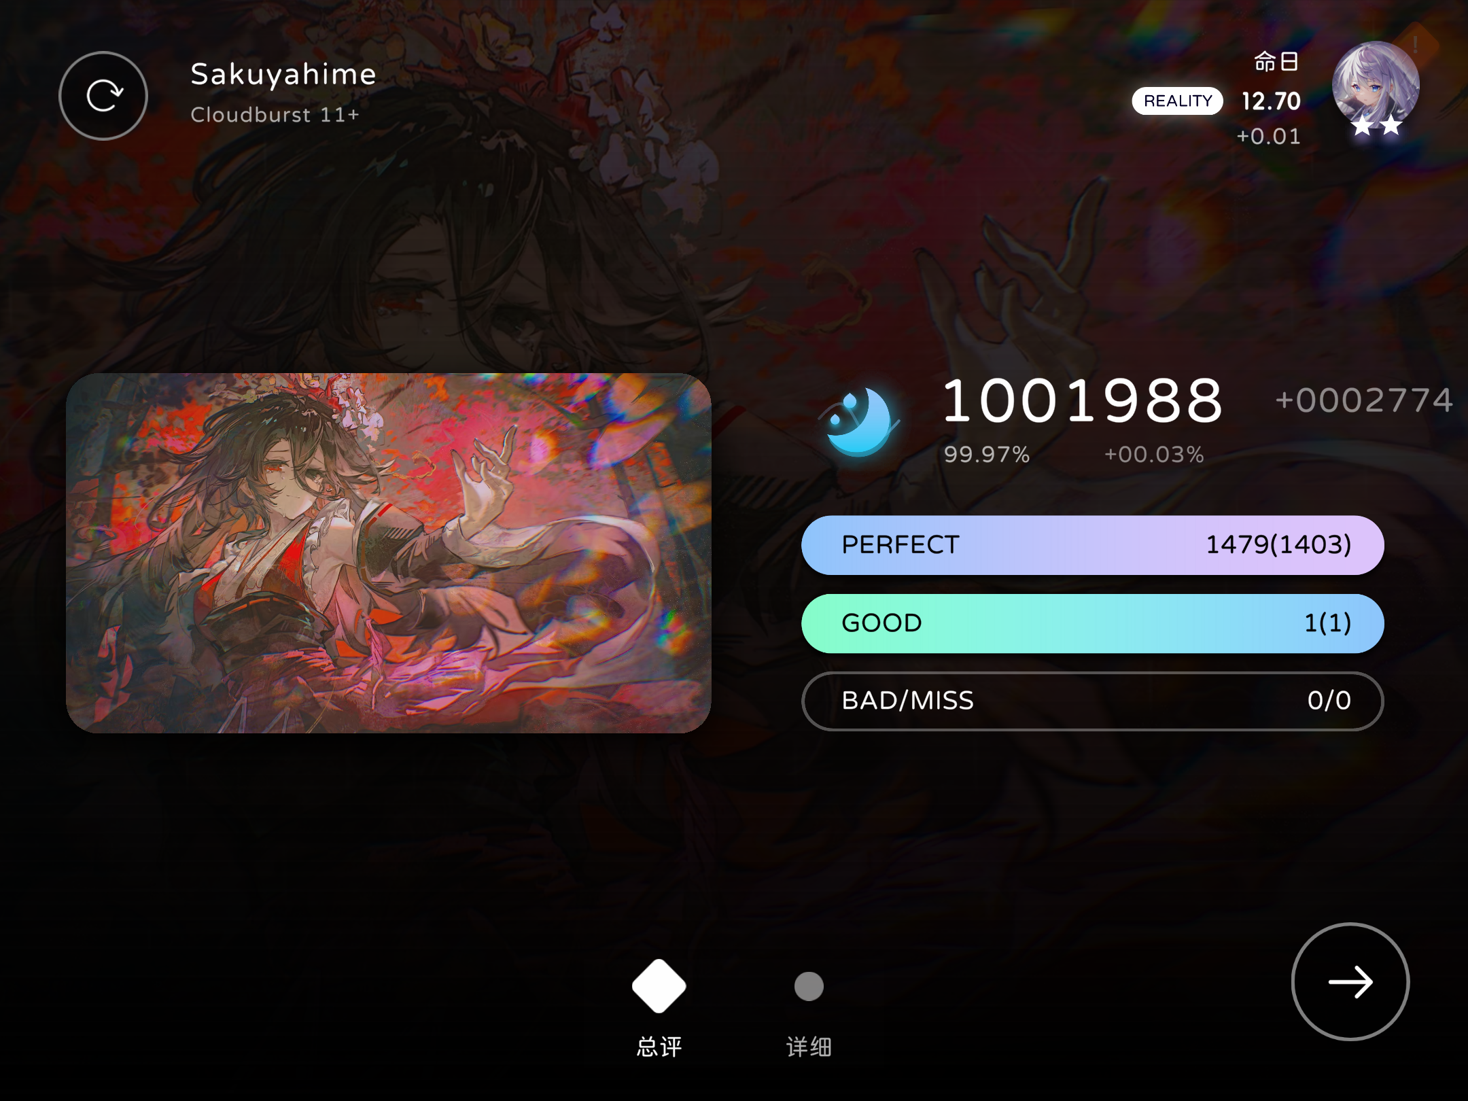Tap the 12.70 reality value

click(x=1270, y=101)
